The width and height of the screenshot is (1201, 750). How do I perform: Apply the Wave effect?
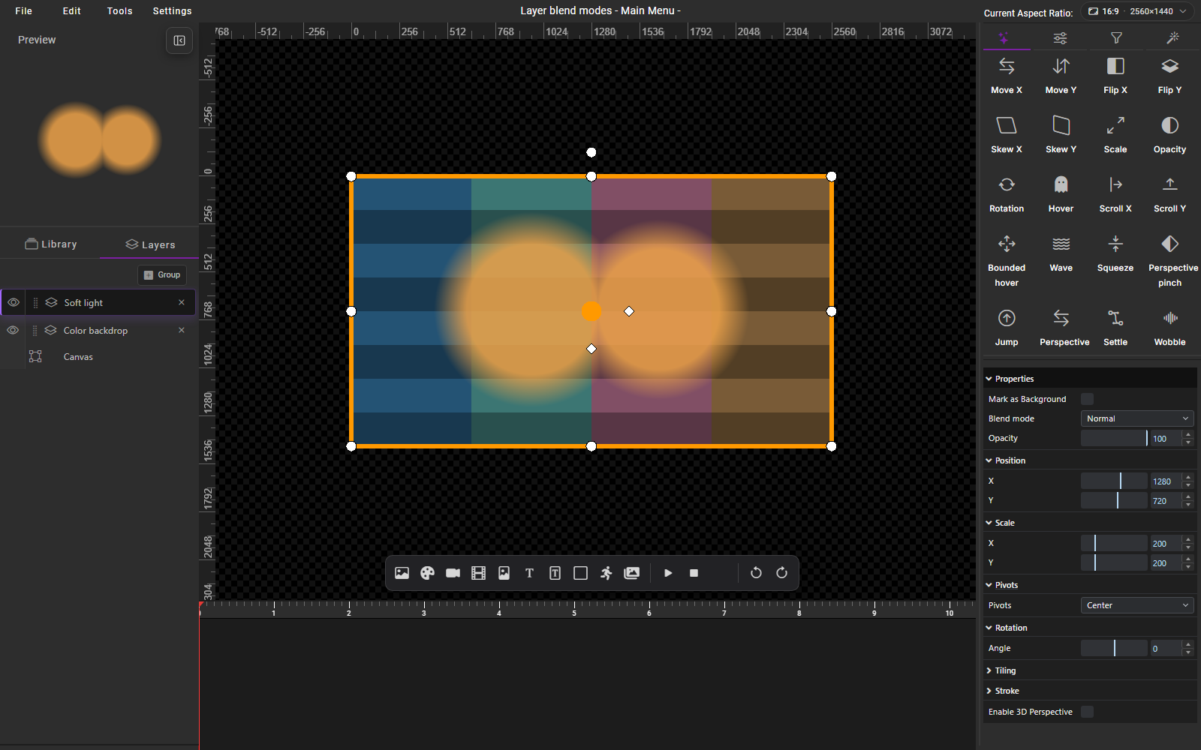tap(1061, 253)
